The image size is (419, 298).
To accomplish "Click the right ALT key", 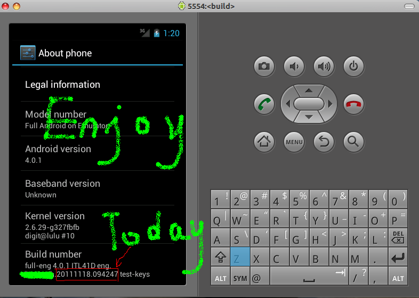I will pyautogui.click(x=398, y=276).
